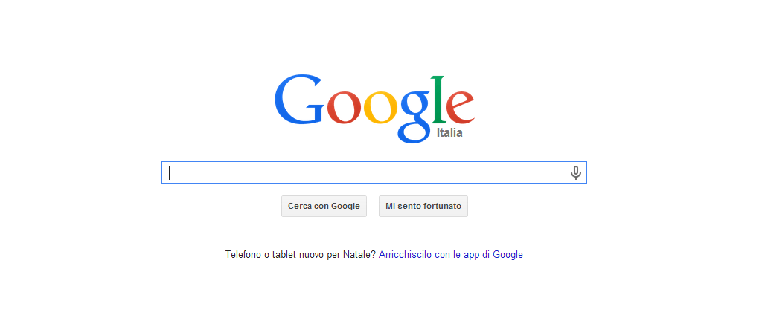Focus the main search text box
The width and height of the screenshot is (762, 333).
click(x=374, y=172)
